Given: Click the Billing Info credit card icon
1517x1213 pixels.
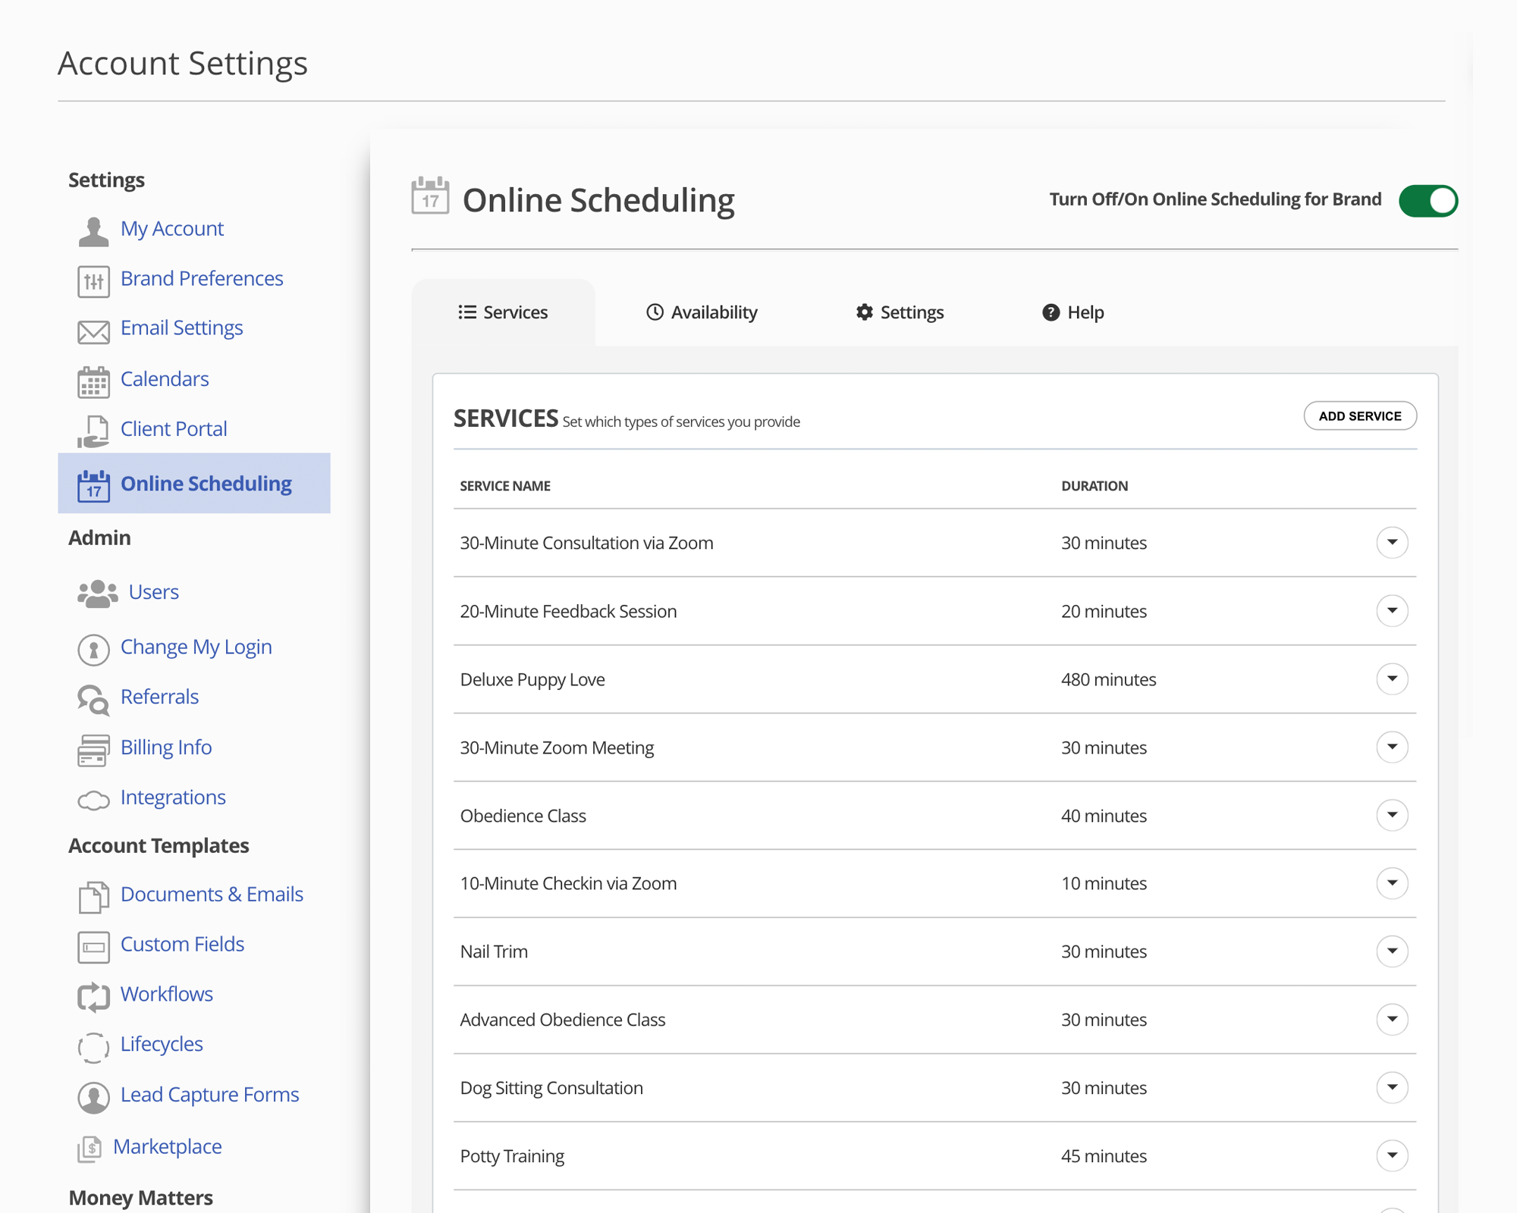Looking at the screenshot, I should 93,750.
